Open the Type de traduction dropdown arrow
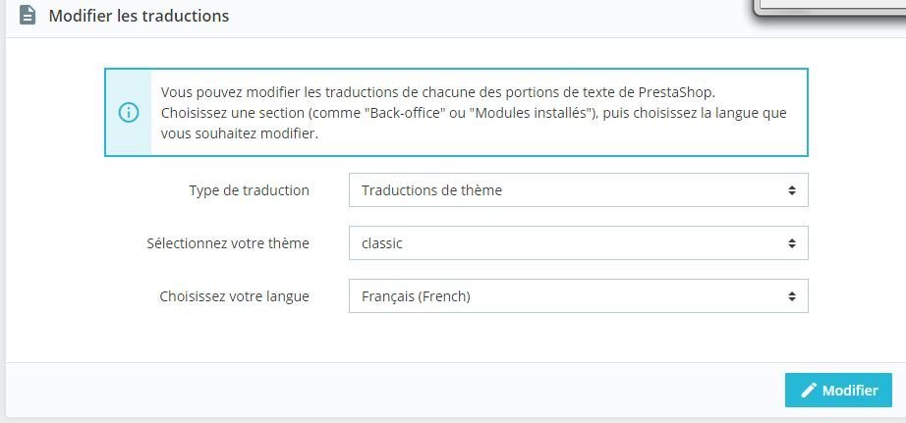 click(792, 190)
